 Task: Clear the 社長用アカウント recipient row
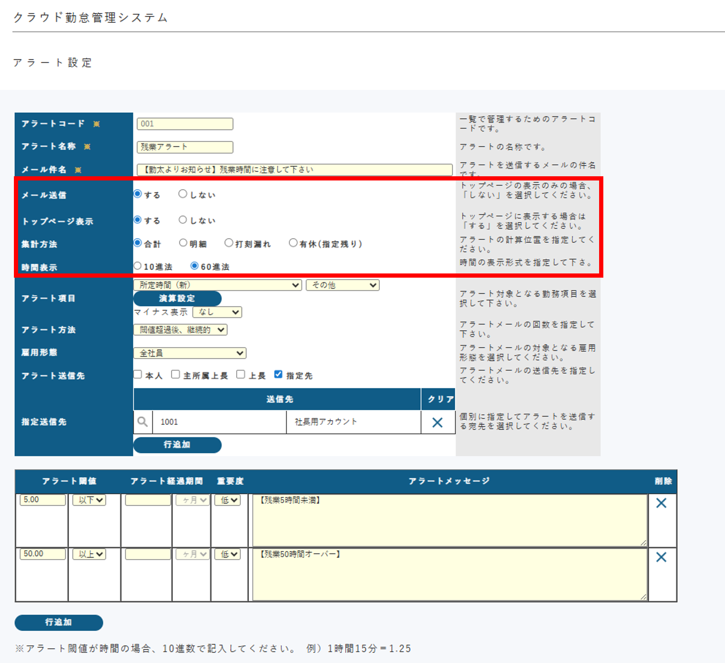(x=437, y=422)
